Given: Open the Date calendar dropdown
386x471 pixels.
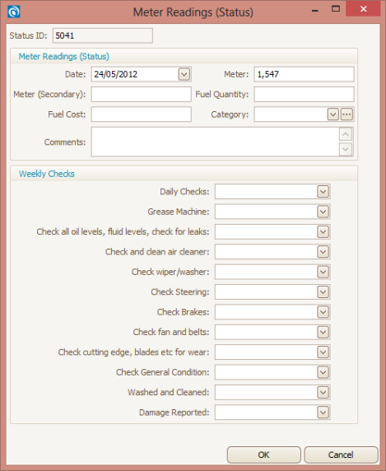Looking at the screenshot, I should (x=184, y=74).
